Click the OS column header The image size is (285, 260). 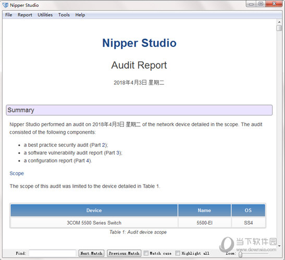248,210
